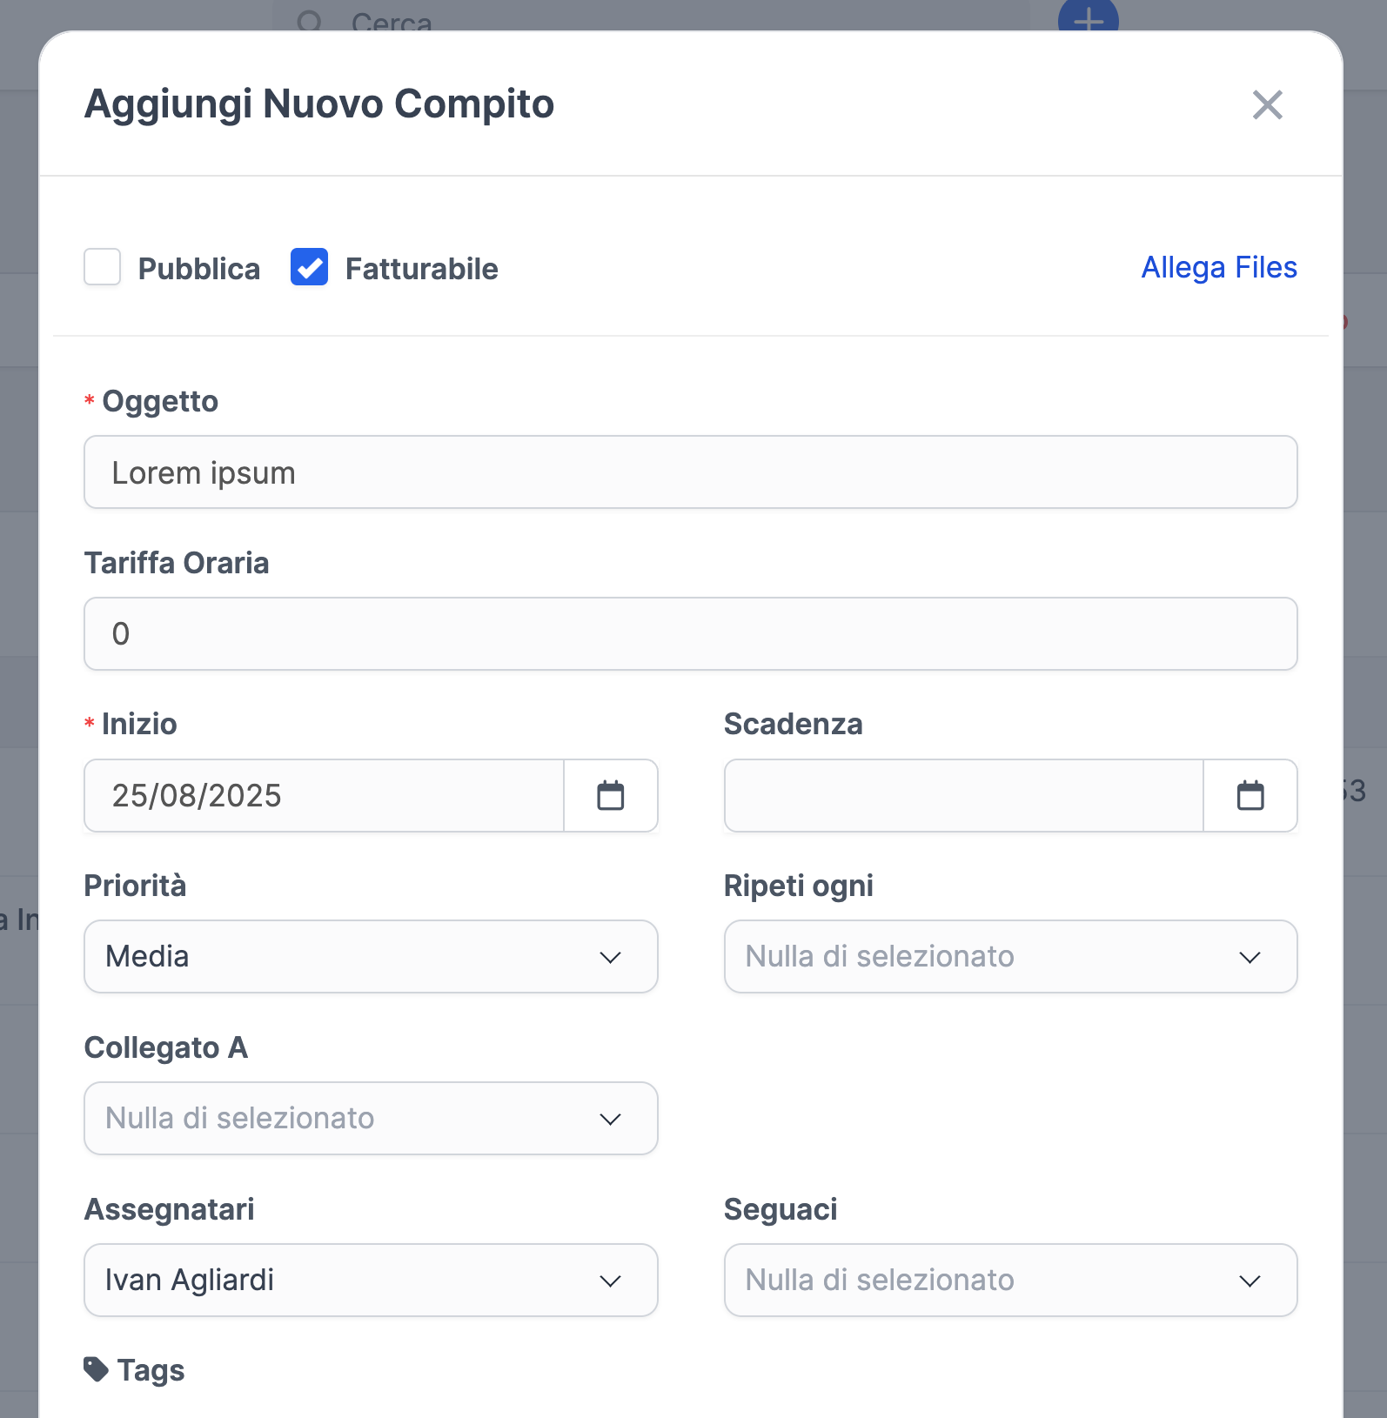Close the Aggiungi Nuovo Compito dialog

pyautogui.click(x=1268, y=104)
